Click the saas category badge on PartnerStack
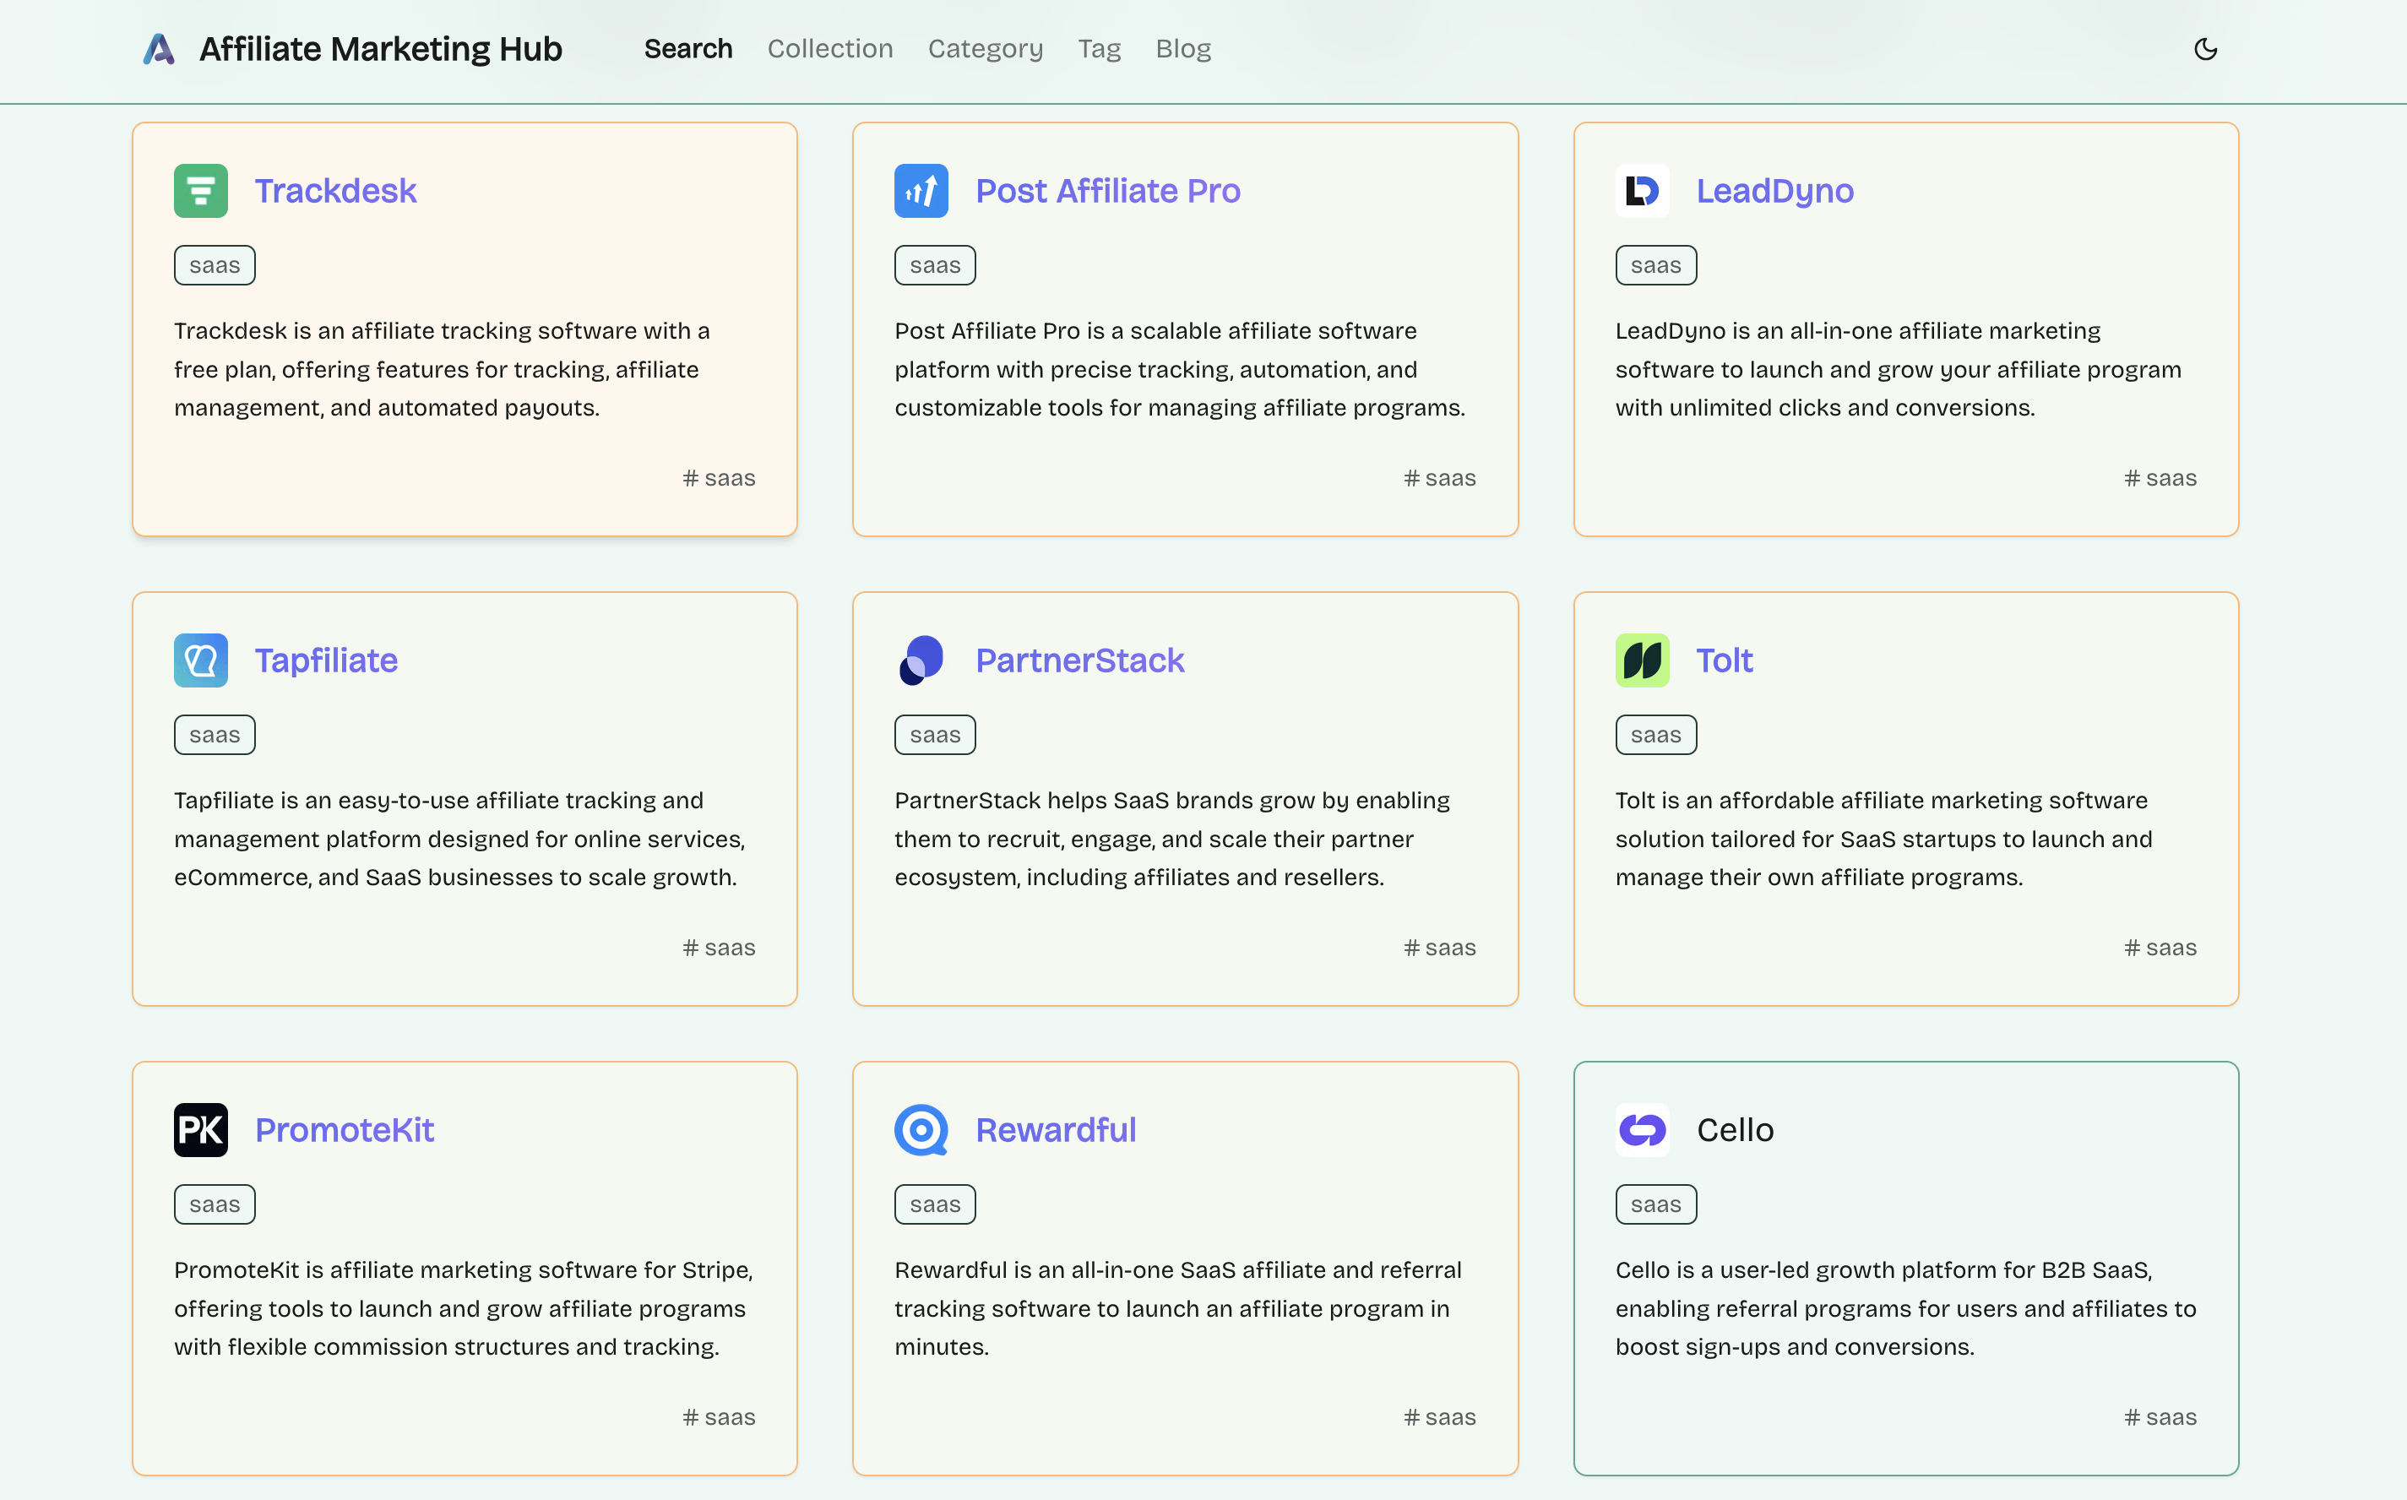The height and width of the screenshot is (1500, 2407). tap(934, 734)
